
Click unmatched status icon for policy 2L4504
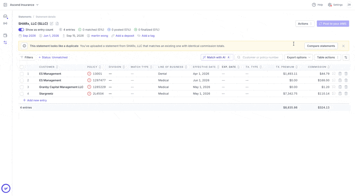pyautogui.click(x=89, y=94)
